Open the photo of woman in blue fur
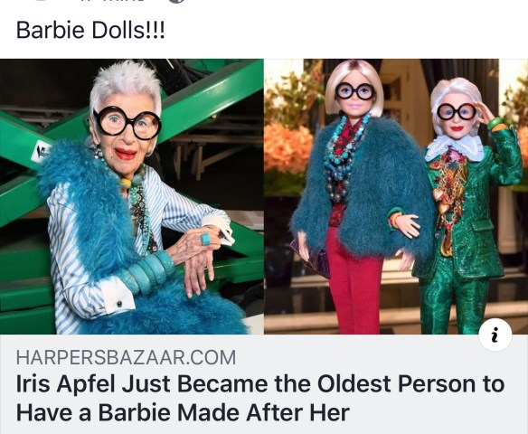The height and width of the screenshot is (434, 528). 132,196
